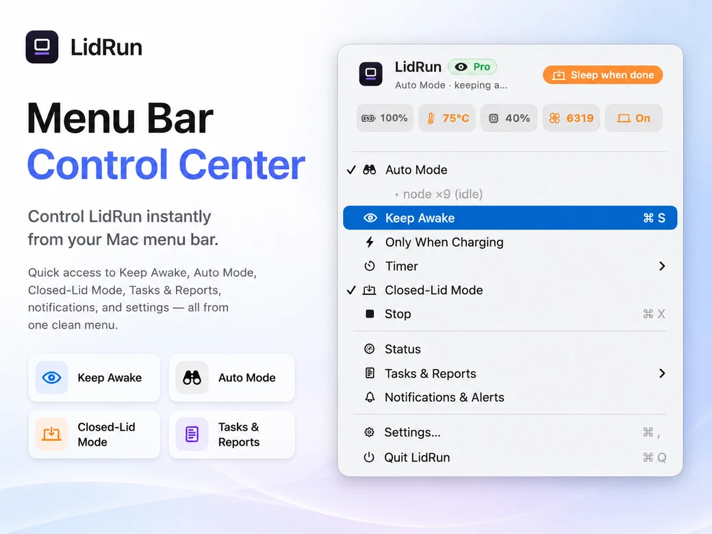
Task: Click "Control LidRun instantly" tagline text
Action: [119, 216]
